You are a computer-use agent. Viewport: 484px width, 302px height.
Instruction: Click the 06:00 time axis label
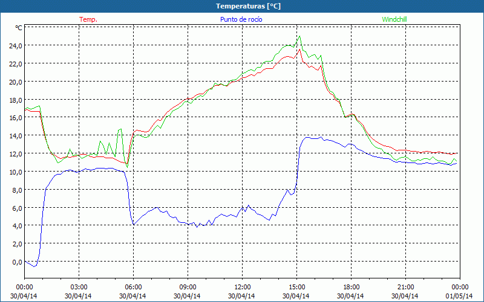(x=133, y=288)
